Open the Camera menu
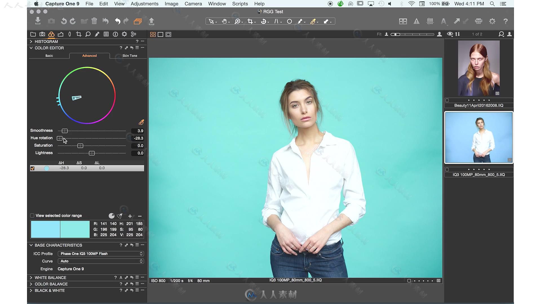This screenshot has height=304, width=541. (193, 4)
